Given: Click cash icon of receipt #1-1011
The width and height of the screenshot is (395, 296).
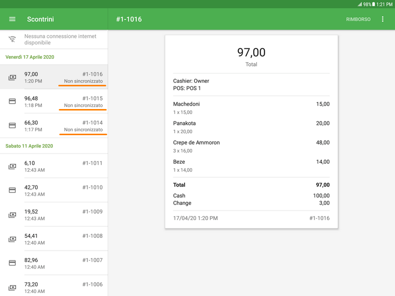Looking at the screenshot, I should point(12,166).
